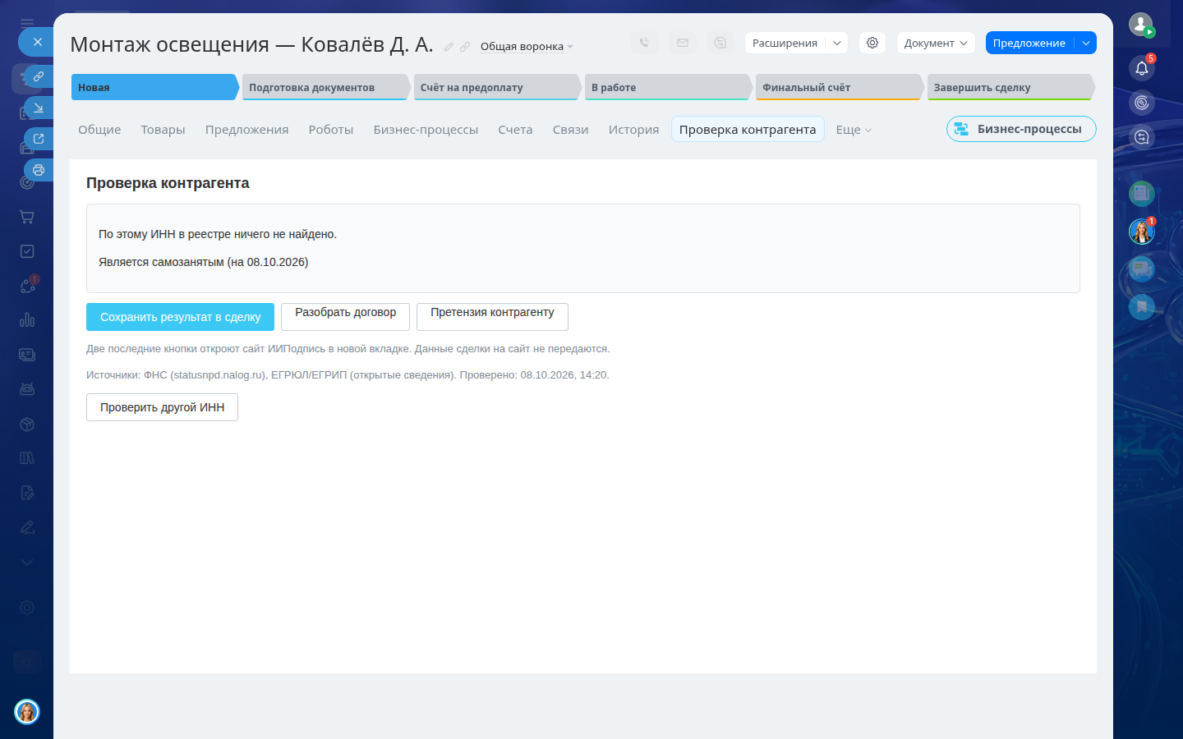The image size is (1183, 739).
Task: Click the minimize arrow side tab
Action: tap(39, 108)
